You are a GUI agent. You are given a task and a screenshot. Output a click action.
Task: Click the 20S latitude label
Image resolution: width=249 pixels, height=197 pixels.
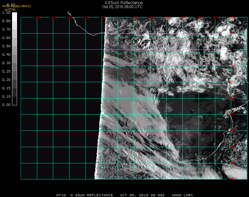click(x=232, y=114)
